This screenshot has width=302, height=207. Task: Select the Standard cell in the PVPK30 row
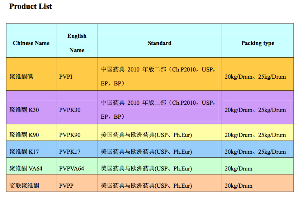click(x=160, y=107)
